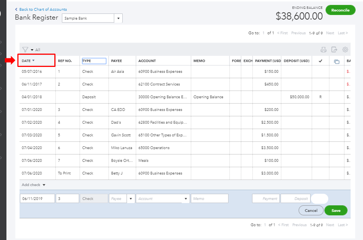This screenshot has width=363, height=240.
Task: Open the table settings gear icon
Action: (345, 50)
